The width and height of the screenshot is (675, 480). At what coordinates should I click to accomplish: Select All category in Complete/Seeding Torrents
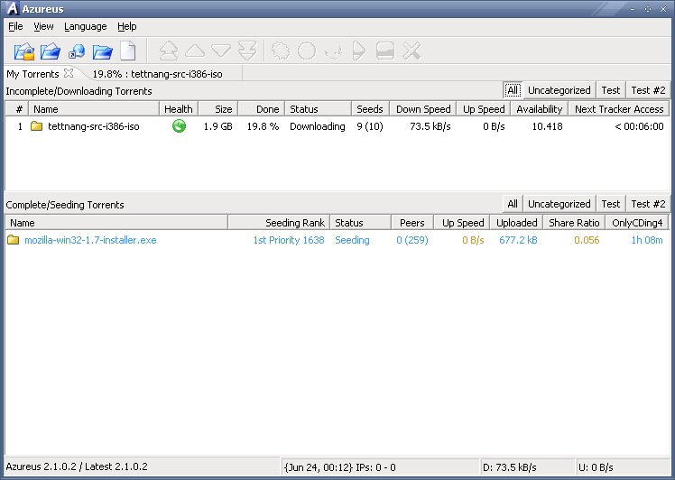coord(513,204)
